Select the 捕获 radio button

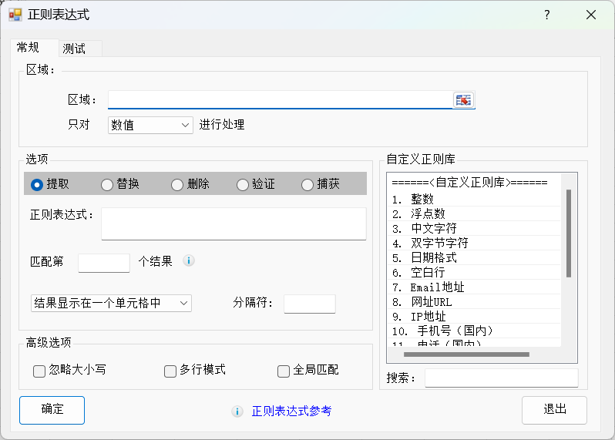pos(307,184)
